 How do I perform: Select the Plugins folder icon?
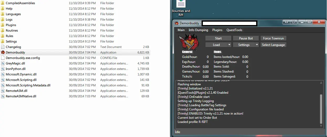3,25
